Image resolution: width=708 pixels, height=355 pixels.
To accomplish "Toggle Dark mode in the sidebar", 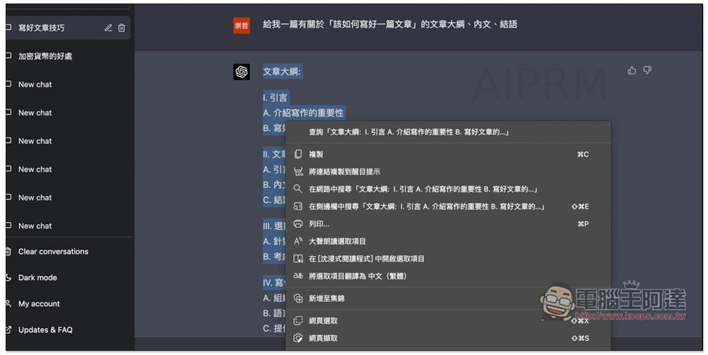I will [x=38, y=278].
